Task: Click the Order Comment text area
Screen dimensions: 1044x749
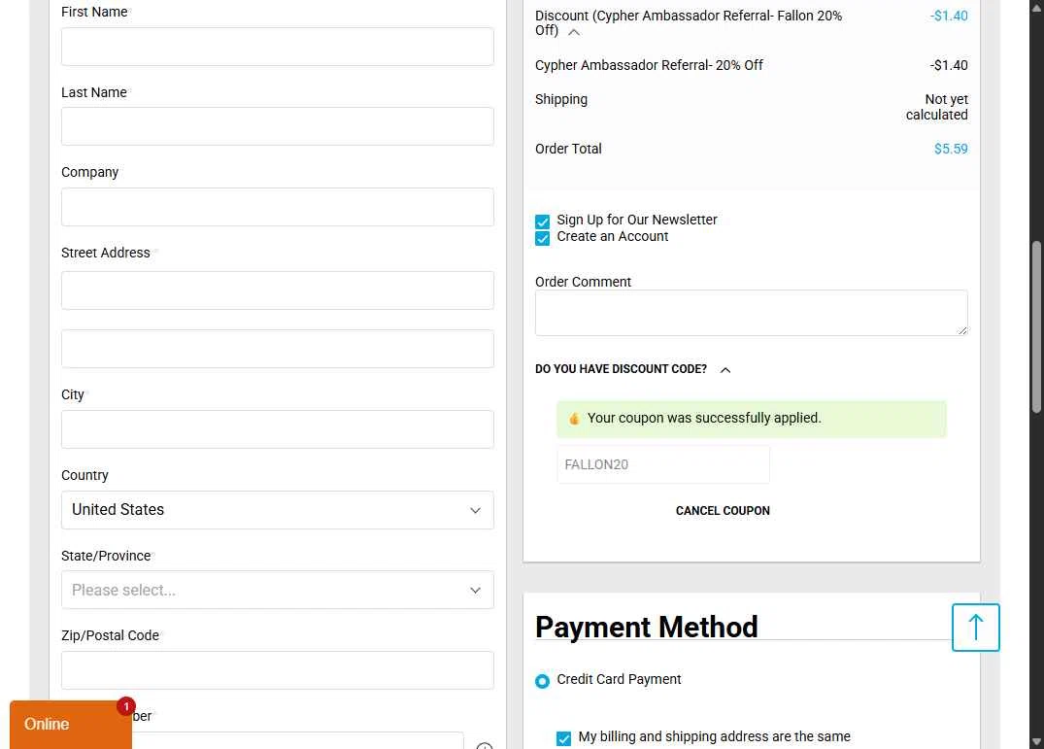Action: pos(751,313)
